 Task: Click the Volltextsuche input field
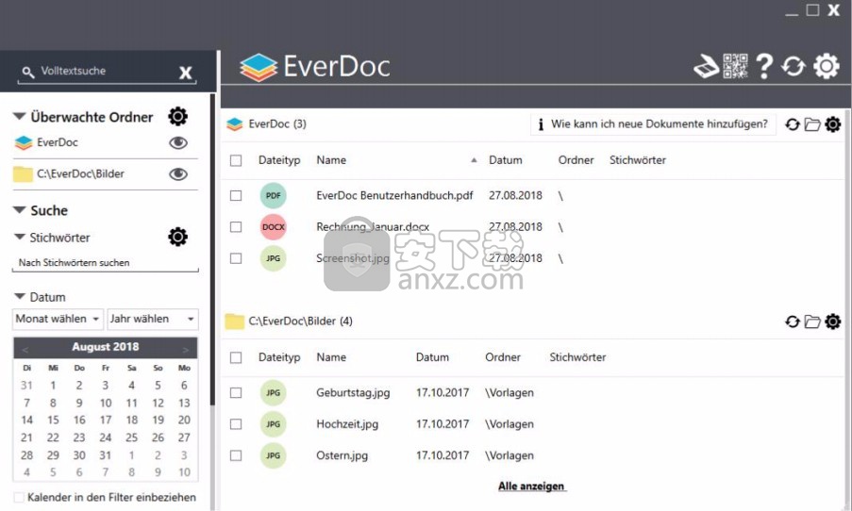point(106,71)
